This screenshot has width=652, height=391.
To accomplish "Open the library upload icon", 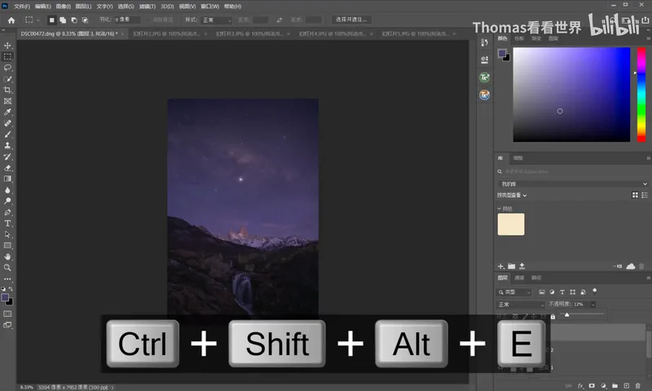I will 522,266.
